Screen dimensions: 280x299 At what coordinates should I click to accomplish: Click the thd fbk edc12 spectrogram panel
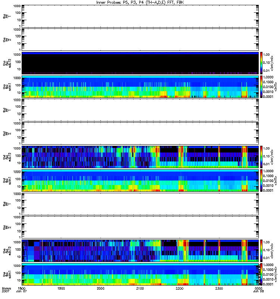[x=140, y=157]
